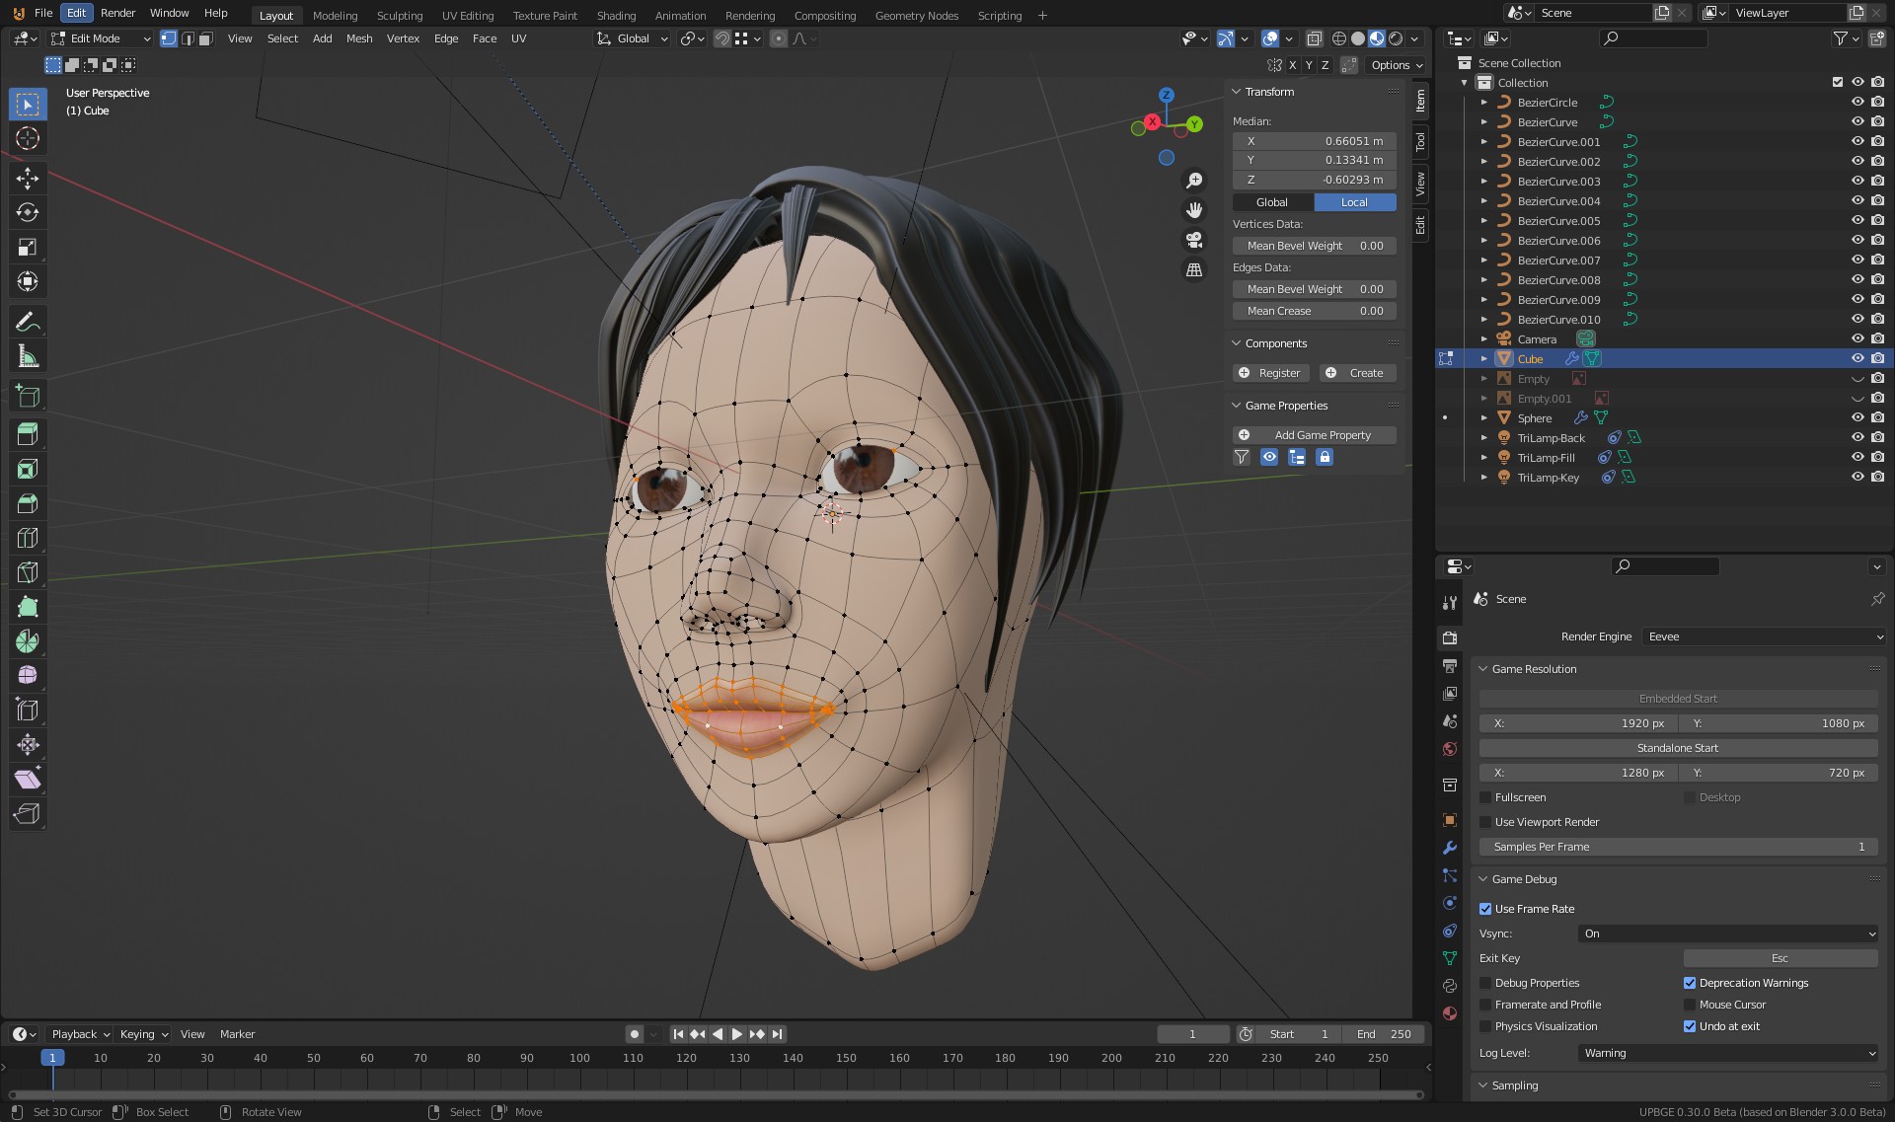Screen dimensions: 1895x1122
Task: Click the zoom viewport magnifier icon
Action: (x=1194, y=181)
